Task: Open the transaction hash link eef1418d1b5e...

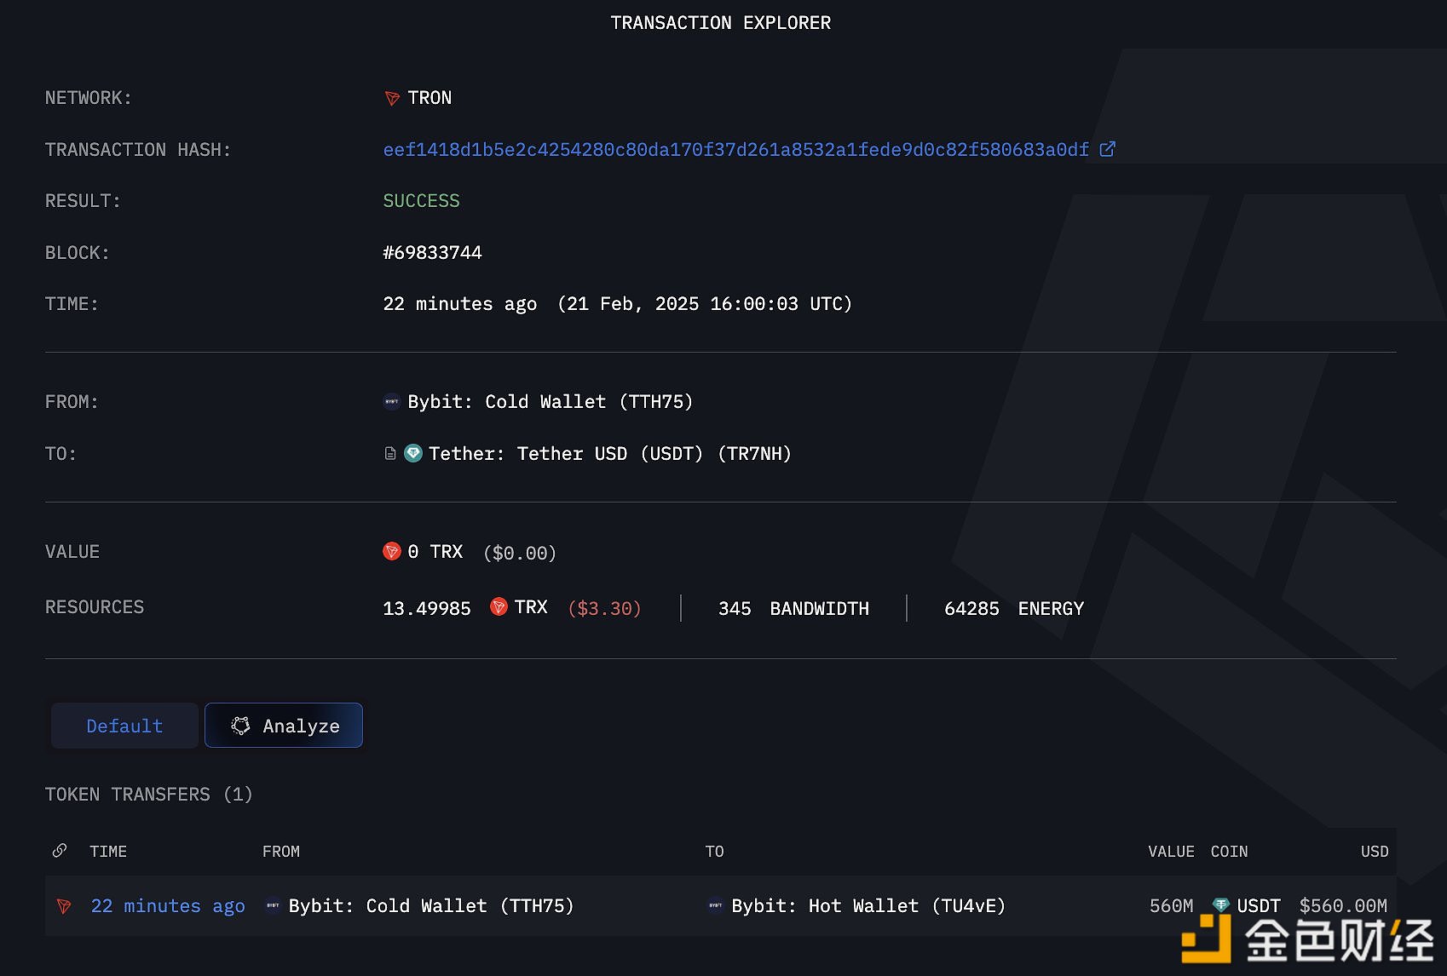Action: click(736, 149)
